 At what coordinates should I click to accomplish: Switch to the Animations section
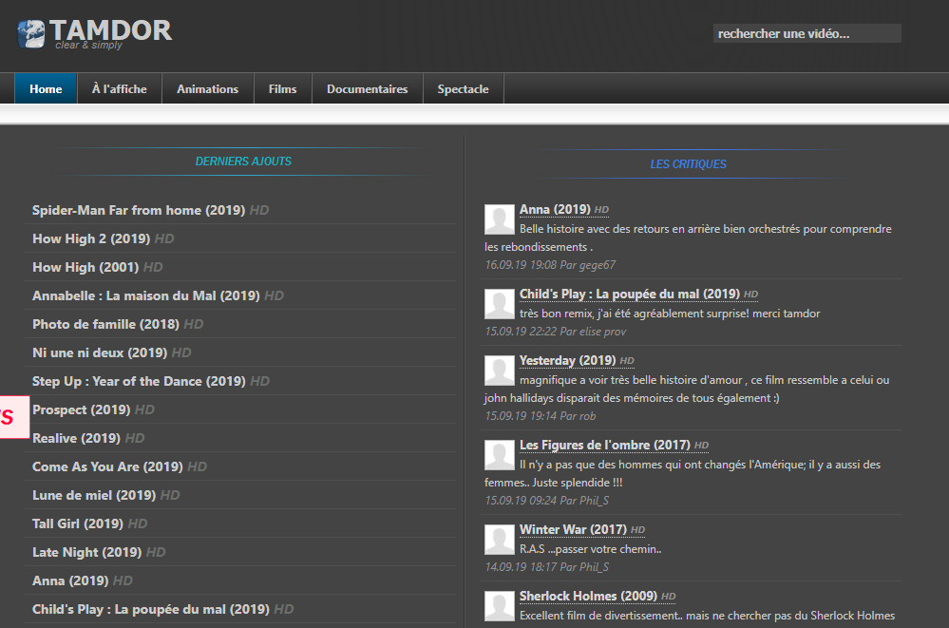pyautogui.click(x=208, y=89)
